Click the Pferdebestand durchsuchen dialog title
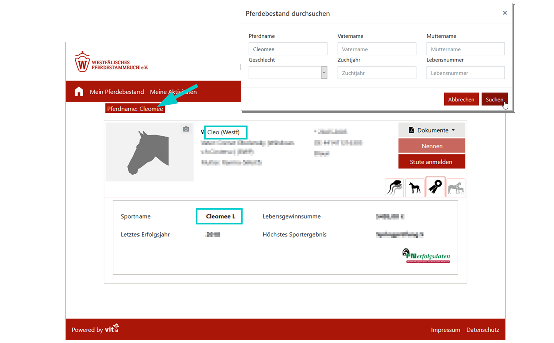Screen dimensions: 554x343 coord(288,13)
